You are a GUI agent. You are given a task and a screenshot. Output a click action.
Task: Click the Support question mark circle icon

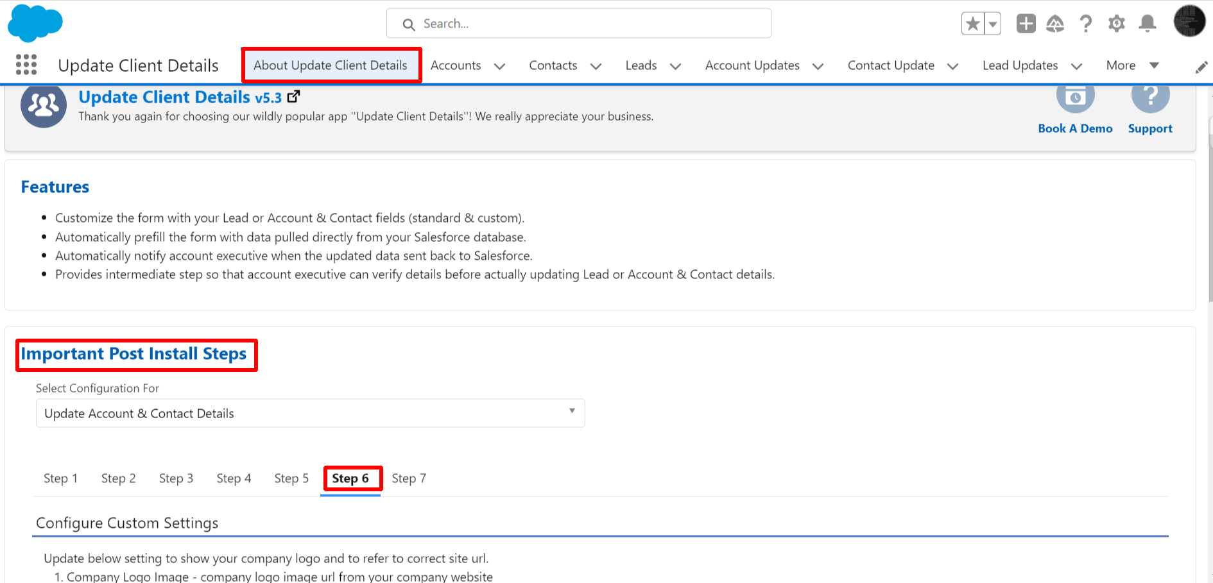pos(1150,97)
